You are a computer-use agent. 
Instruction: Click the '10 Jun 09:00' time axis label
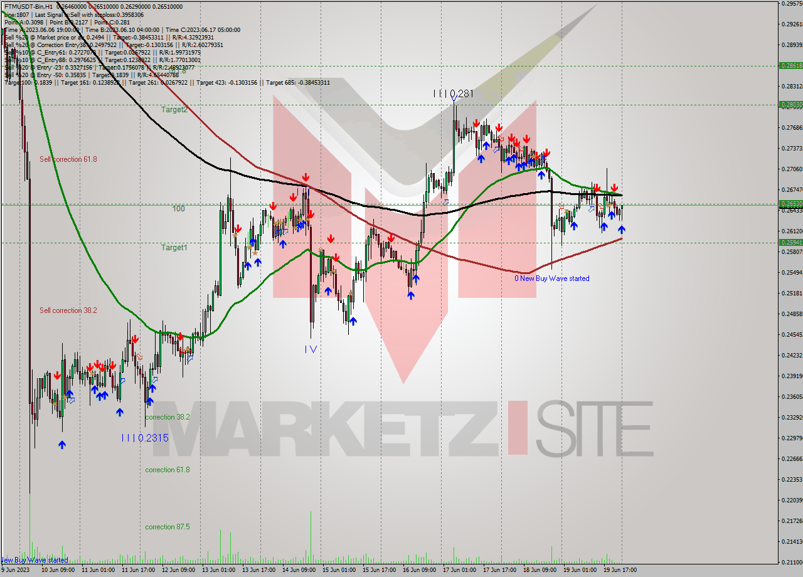click(x=59, y=570)
